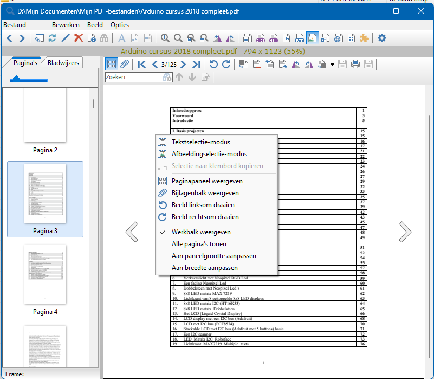Viewport: 434px width, 379px height.
Task: Jump to last page of PDF
Action: pos(196,65)
